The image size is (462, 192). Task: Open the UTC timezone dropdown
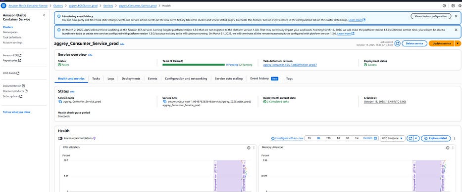point(392,138)
